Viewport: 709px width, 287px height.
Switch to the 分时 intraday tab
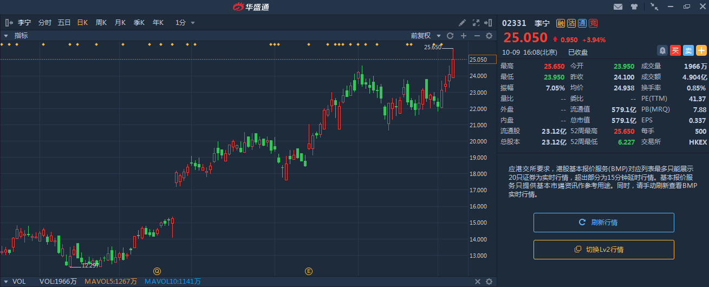pyautogui.click(x=45, y=23)
